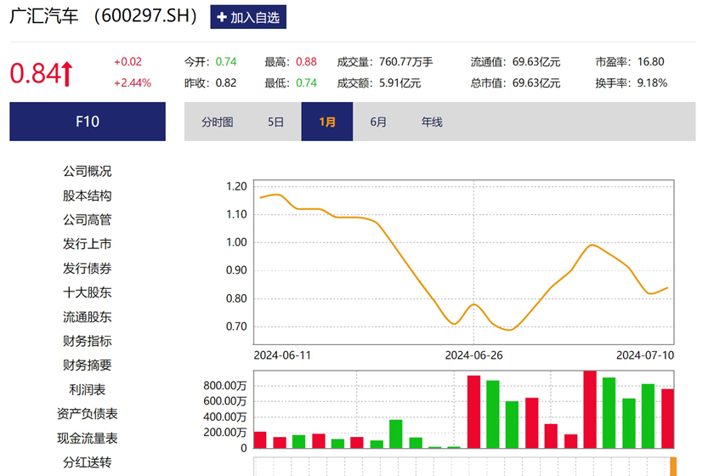Switch to the 6月 chart tab
This screenshot has height=476, width=714.
tap(378, 122)
